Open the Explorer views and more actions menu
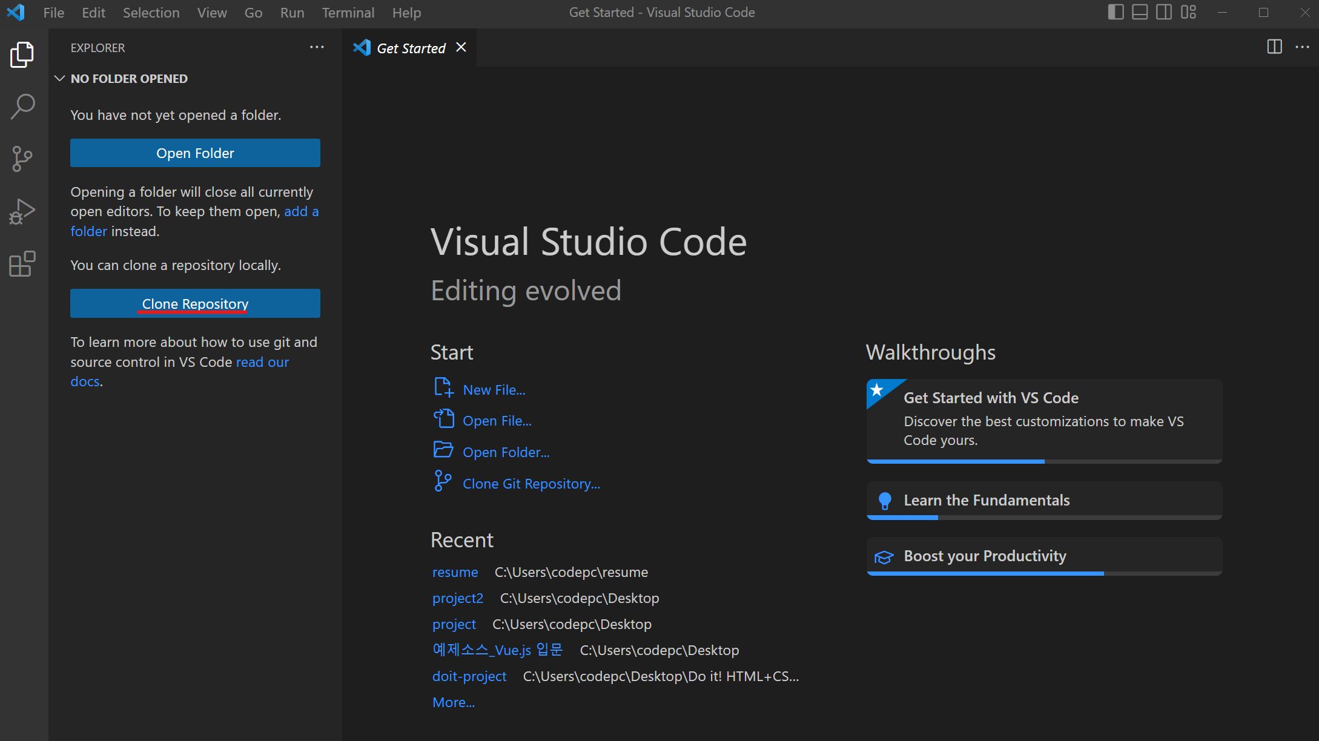This screenshot has height=741, width=1319. point(317,47)
